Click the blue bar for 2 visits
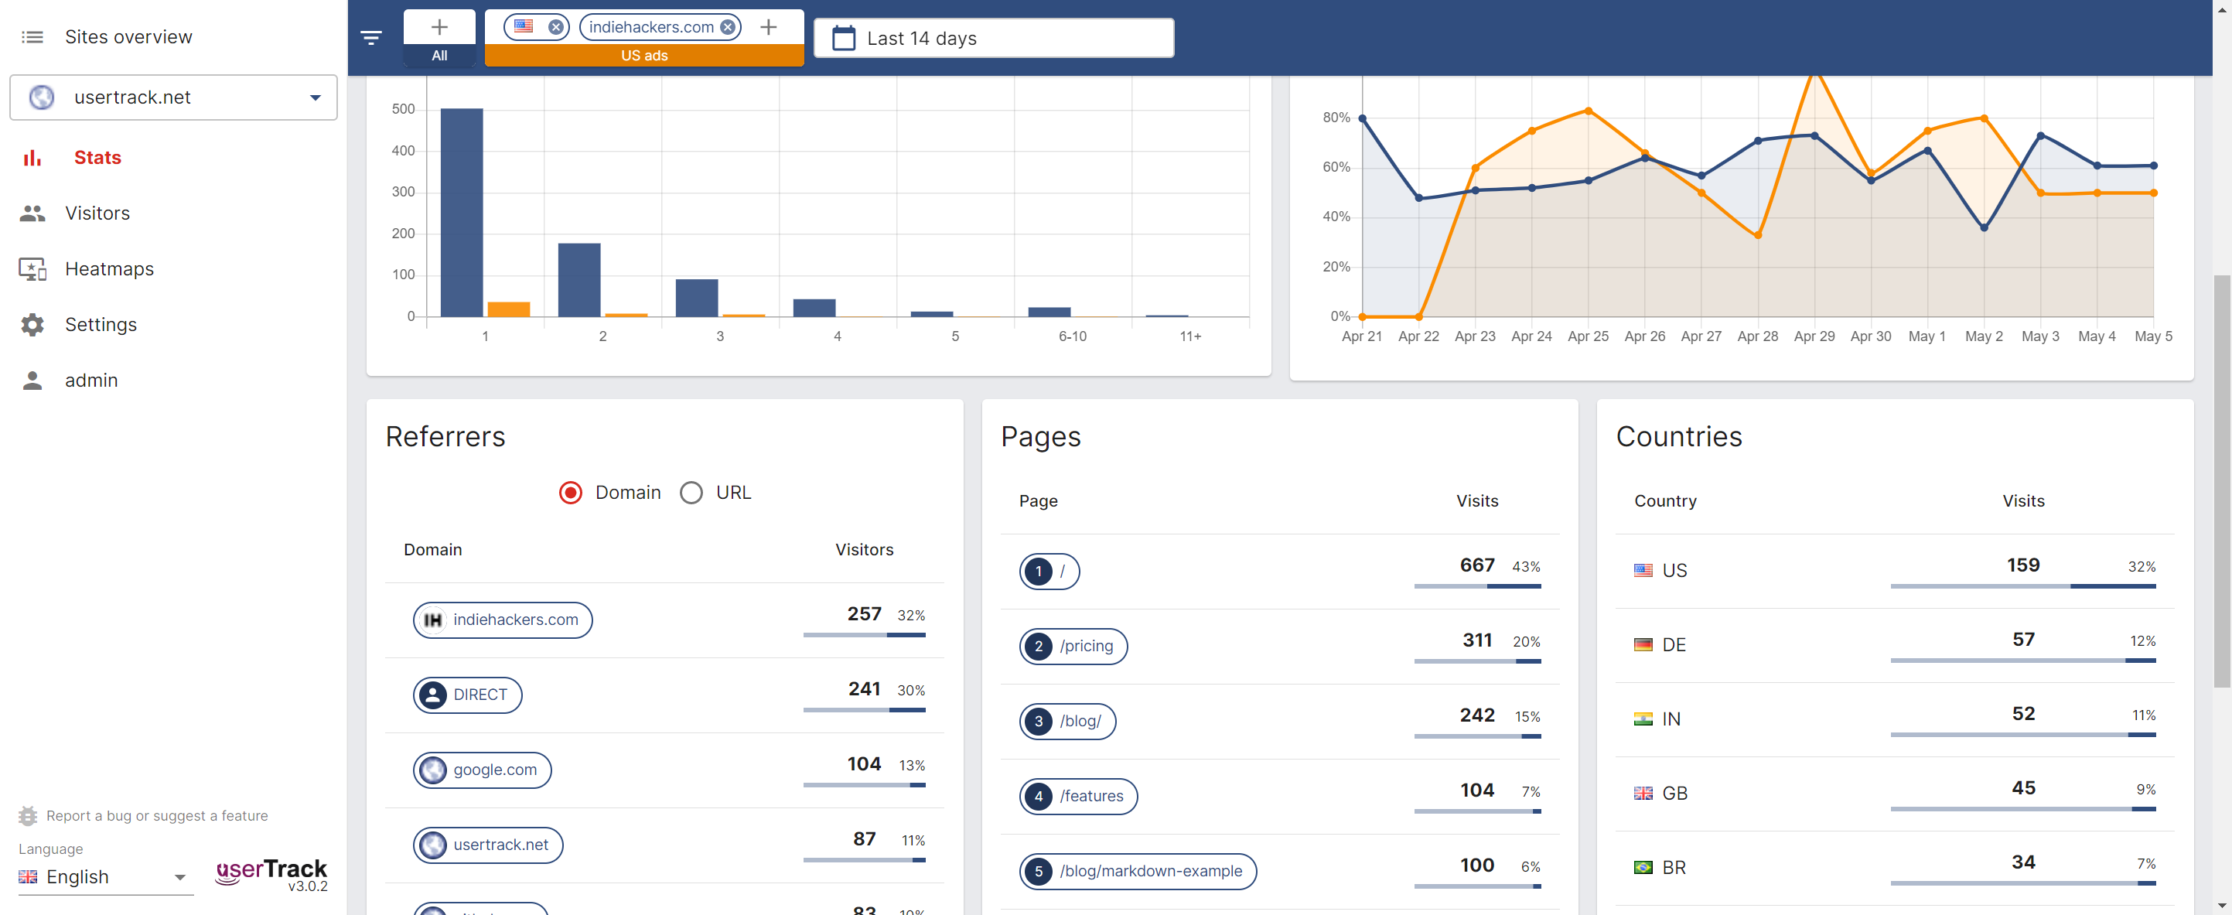Image resolution: width=2232 pixels, height=915 pixels. (578, 280)
